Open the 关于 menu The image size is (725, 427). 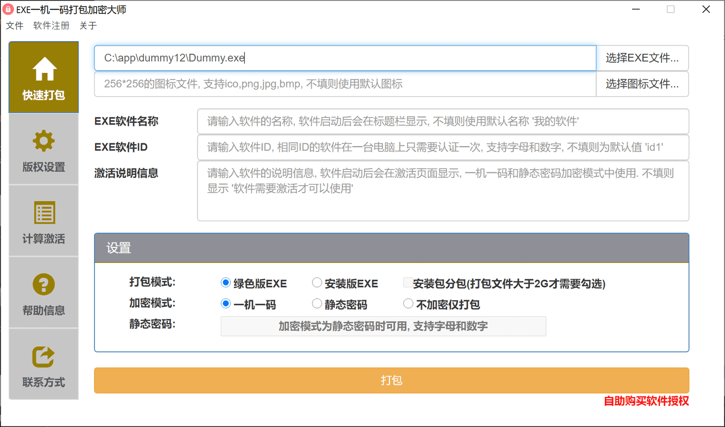[x=88, y=26]
